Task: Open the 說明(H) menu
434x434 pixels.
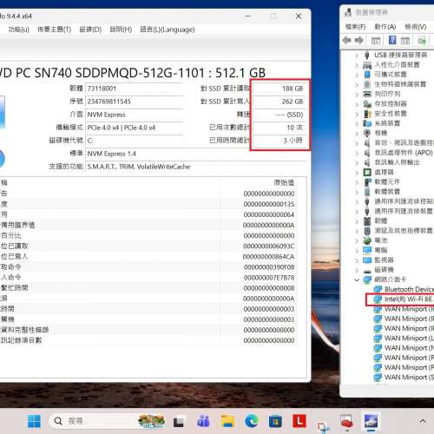Action: coord(121,30)
